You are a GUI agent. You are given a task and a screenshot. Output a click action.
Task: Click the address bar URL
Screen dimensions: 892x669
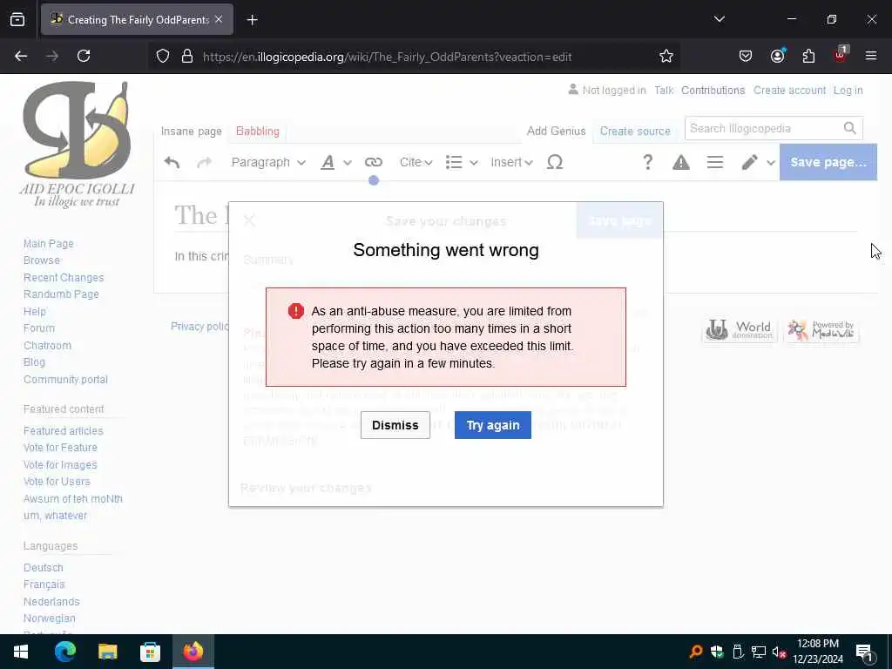pyautogui.click(x=387, y=57)
